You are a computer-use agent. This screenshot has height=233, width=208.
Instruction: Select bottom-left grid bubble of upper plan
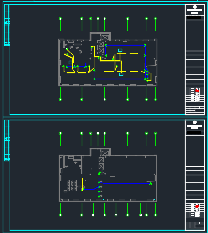60,100
